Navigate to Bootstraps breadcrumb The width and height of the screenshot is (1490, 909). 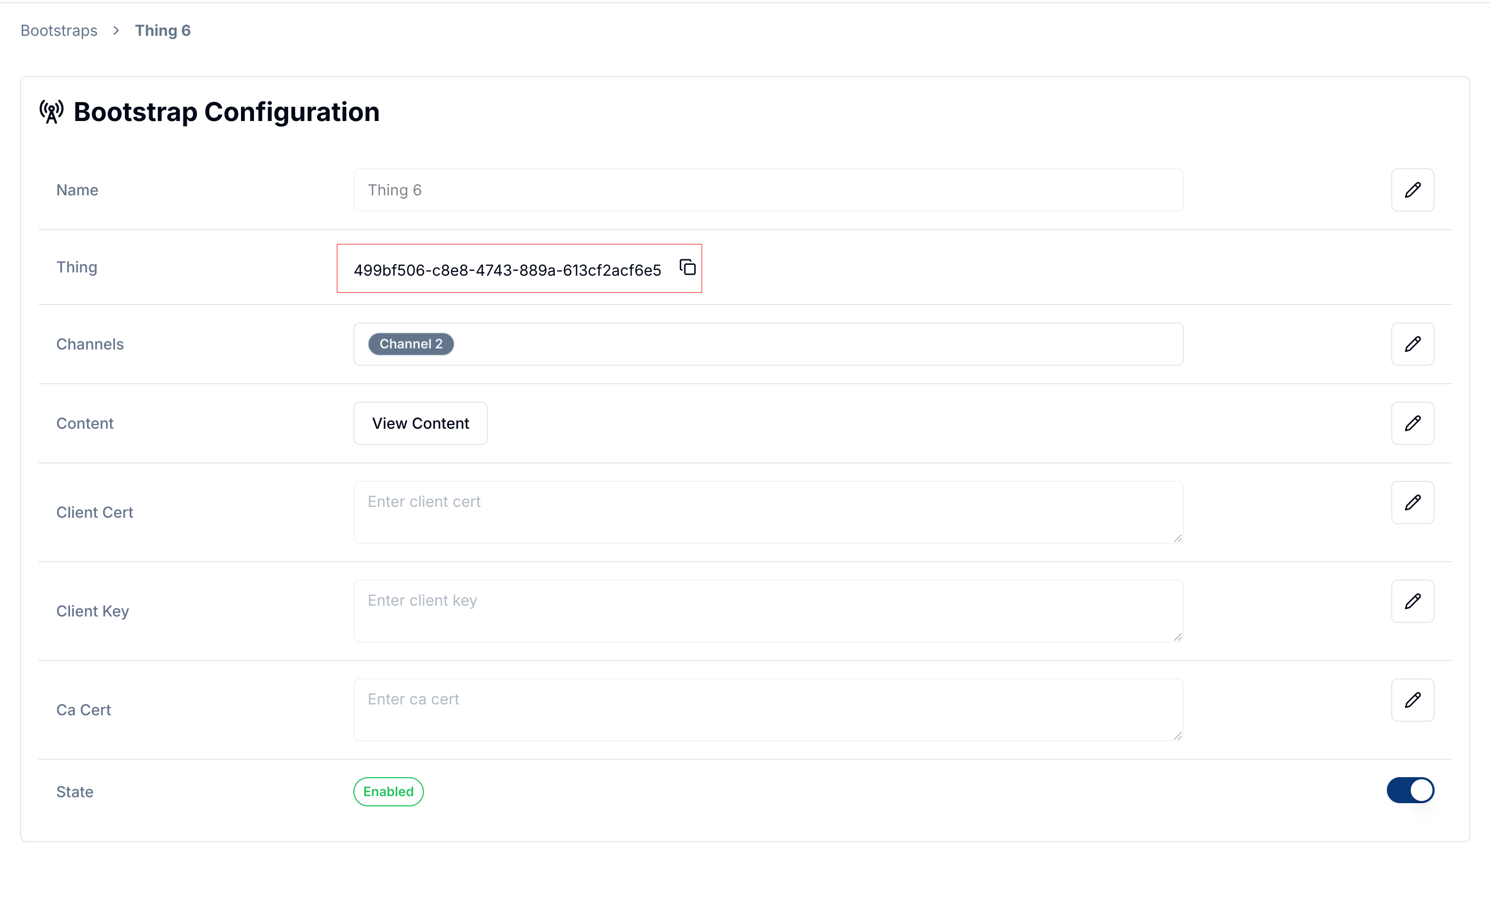point(58,30)
